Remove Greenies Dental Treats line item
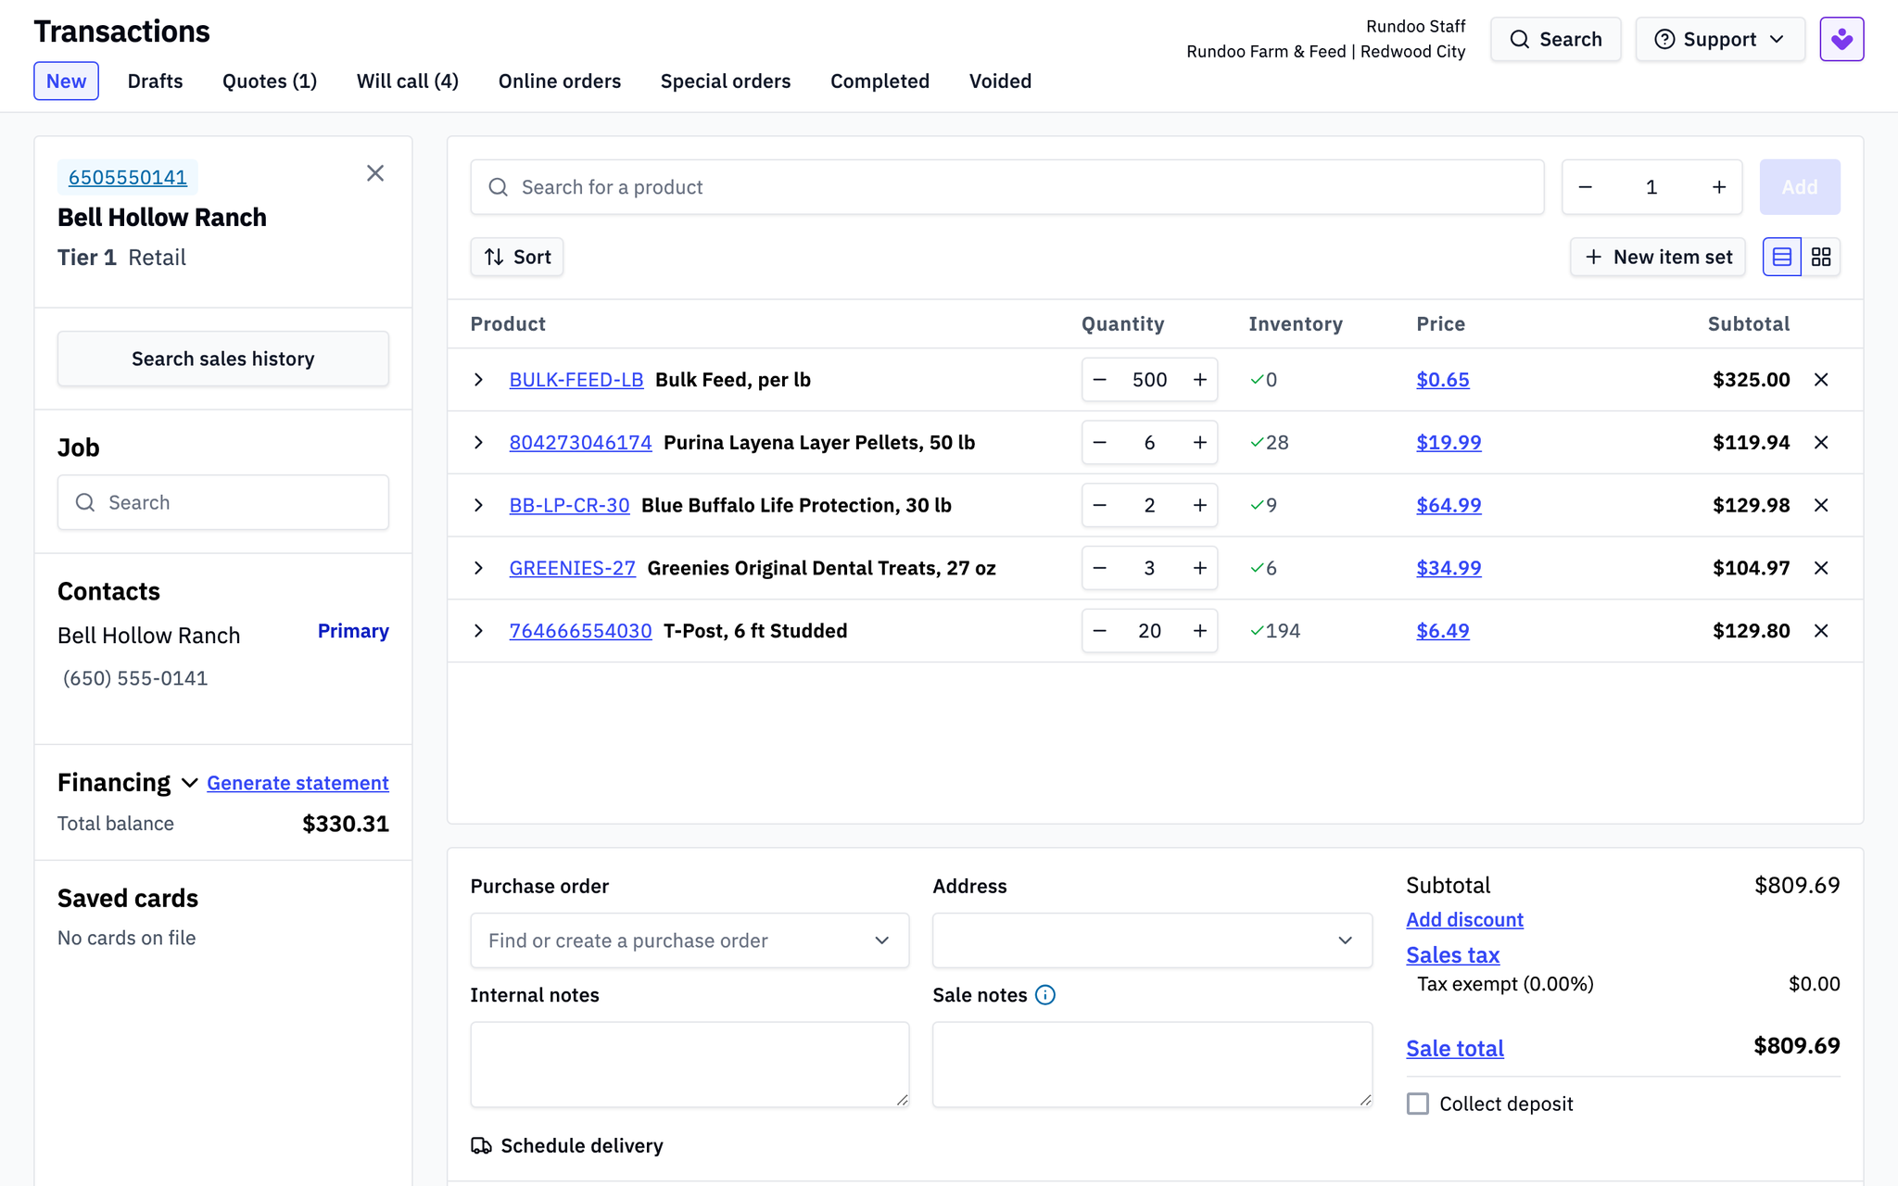The width and height of the screenshot is (1898, 1186). pos(1821,568)
